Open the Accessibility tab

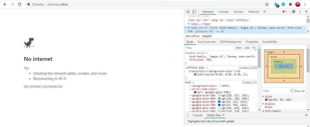pos(270,42)
